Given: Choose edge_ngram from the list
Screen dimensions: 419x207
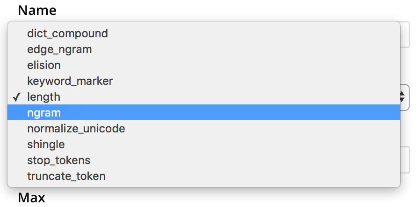Looking at the screenshot, I should 59,49.
